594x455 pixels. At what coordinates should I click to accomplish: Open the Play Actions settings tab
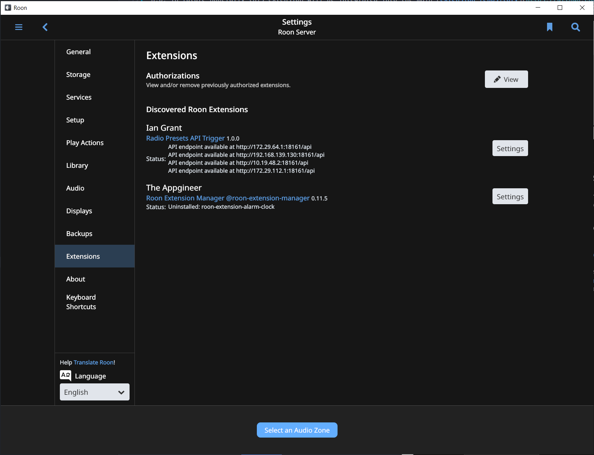click(95, 142)
